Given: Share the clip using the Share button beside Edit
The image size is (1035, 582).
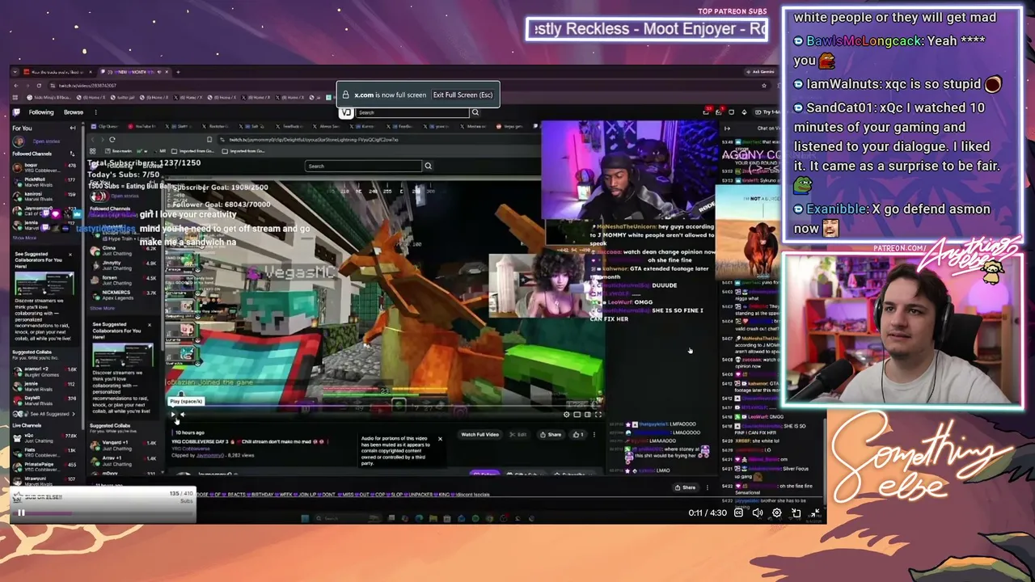Looking at the screenshot, I should click(x=551, y=434).
